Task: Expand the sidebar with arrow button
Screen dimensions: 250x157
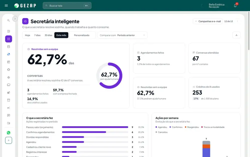Action: coord(15,19)
